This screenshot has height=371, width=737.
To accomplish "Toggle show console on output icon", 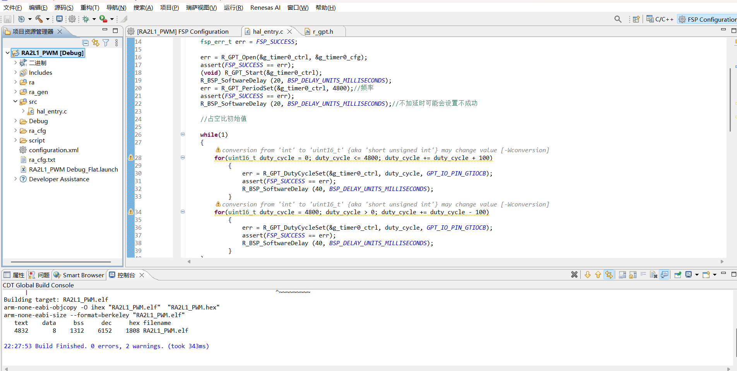I will tap(664, 275).
